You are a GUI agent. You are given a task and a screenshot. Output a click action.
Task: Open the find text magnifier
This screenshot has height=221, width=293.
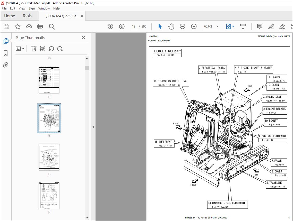point(52,26)
